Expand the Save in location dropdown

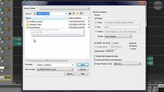click(66, 14)
